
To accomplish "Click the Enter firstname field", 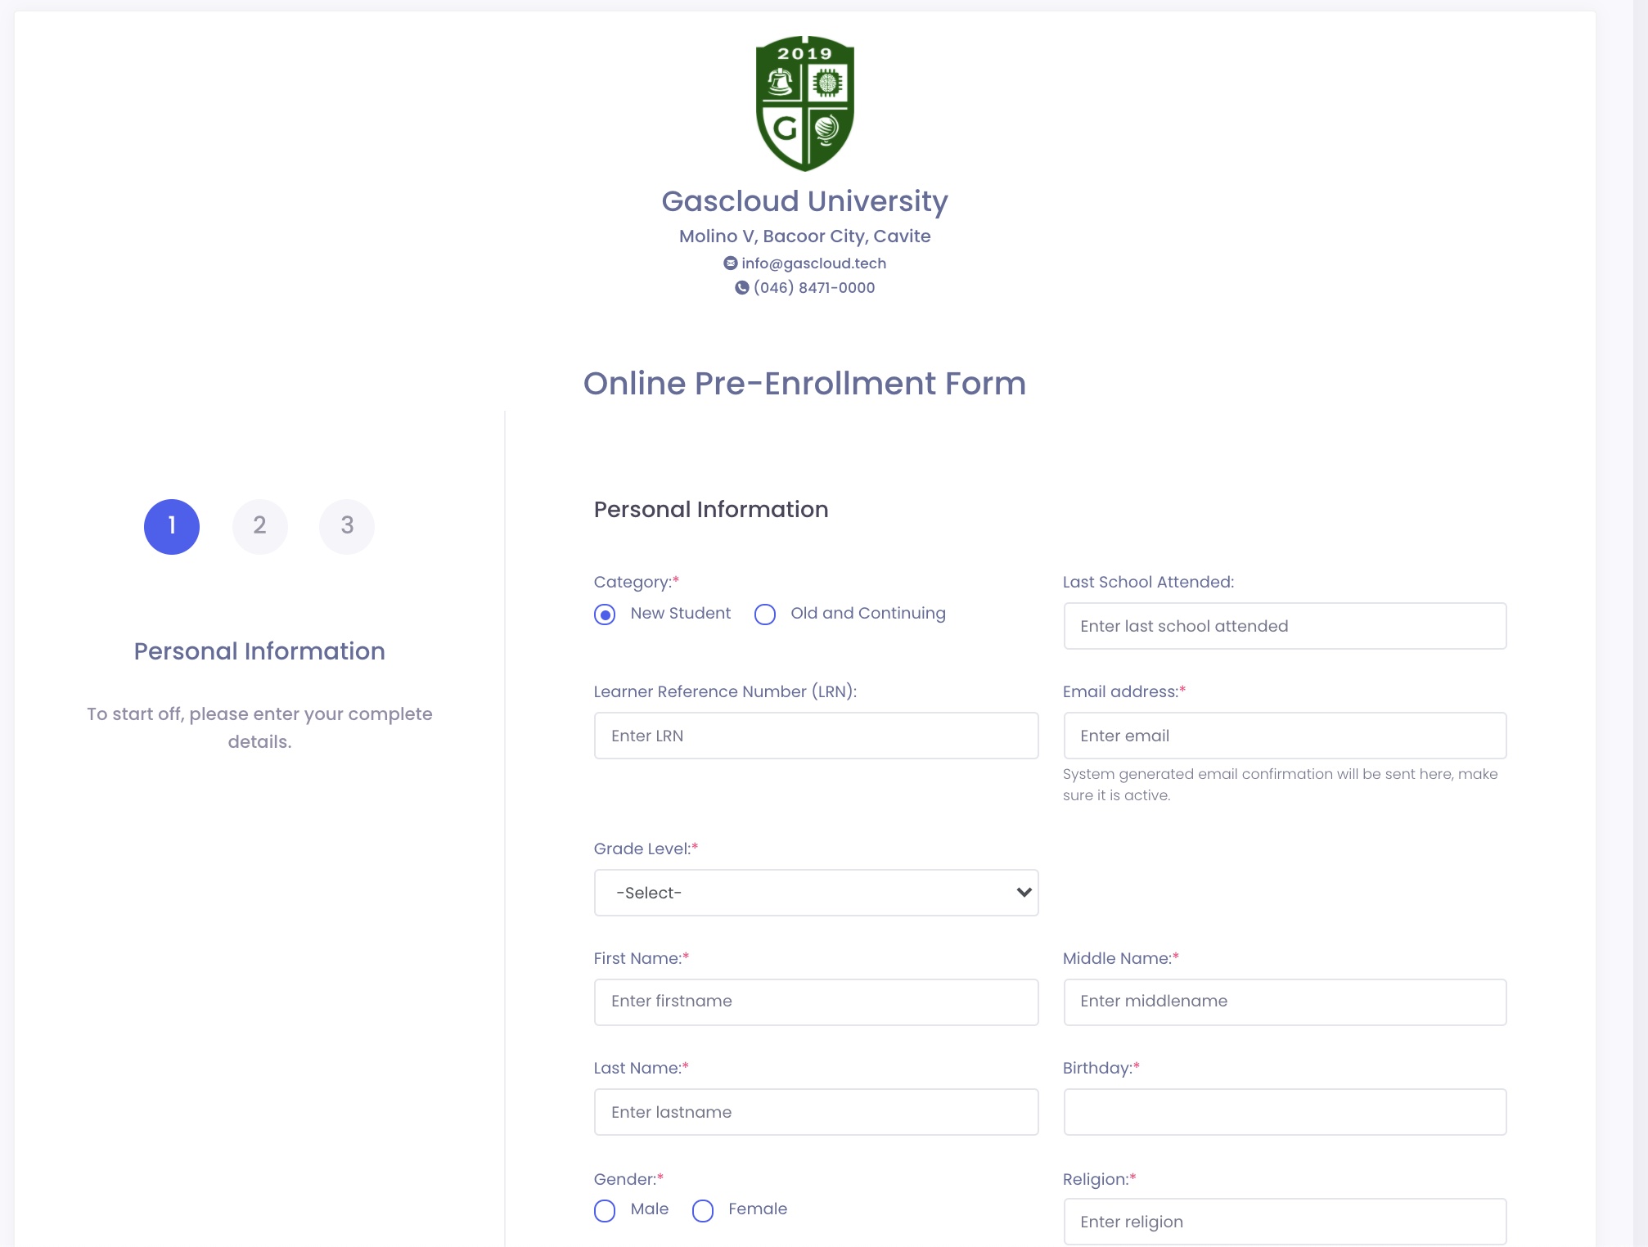I will coord(816,1002).
